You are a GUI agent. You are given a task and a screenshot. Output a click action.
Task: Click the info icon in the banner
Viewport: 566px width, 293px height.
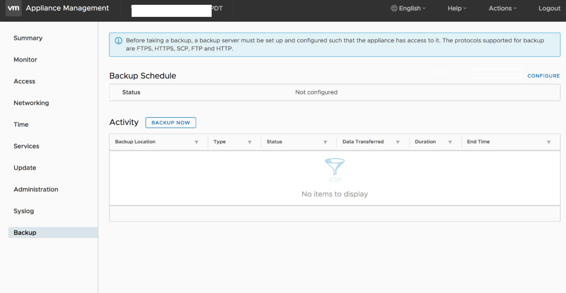118,41
